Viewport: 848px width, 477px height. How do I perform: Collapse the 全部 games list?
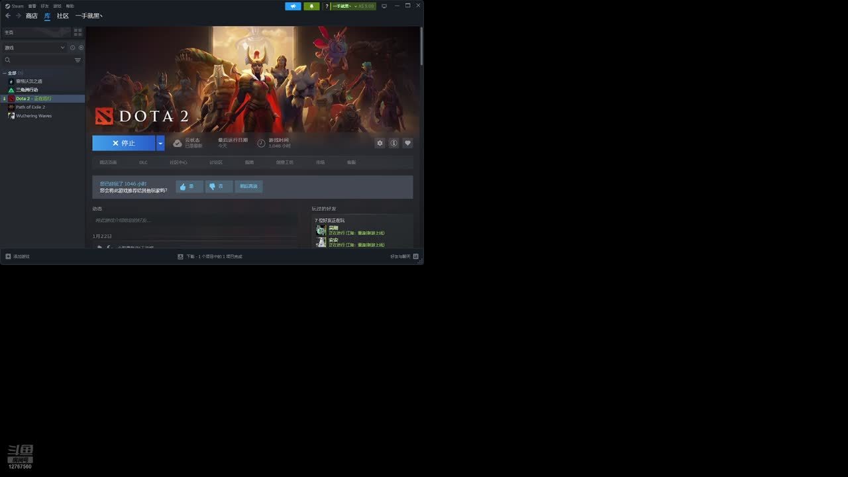click(5, 73)
